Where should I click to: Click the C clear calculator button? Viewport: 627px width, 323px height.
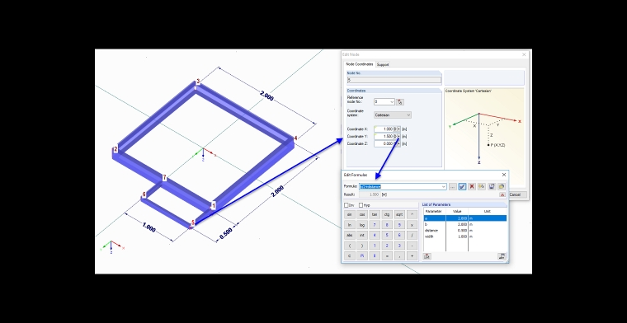point(350,256)
